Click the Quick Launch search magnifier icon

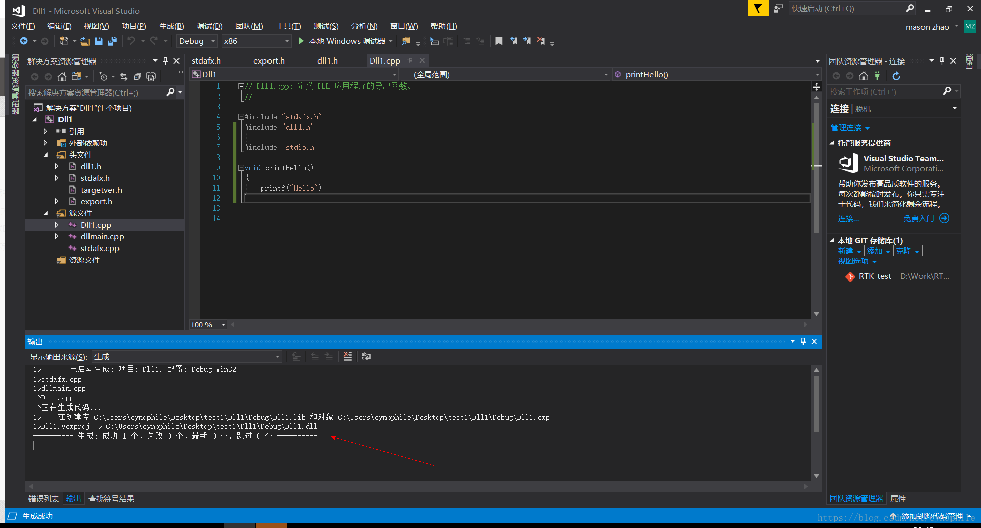[x=910, y=8]
